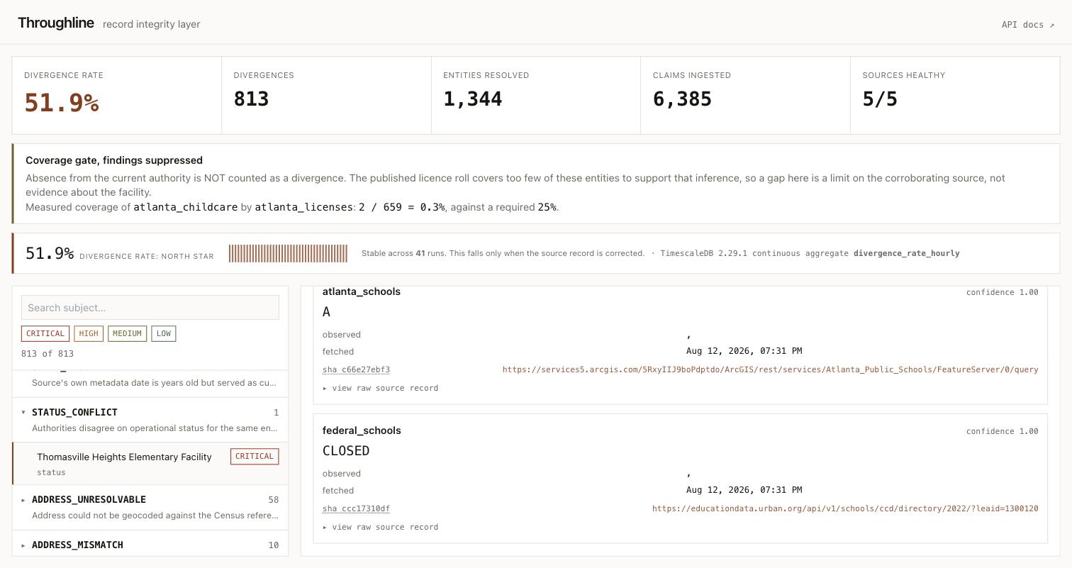Expand raw source record for atlanta_schools
This screenshot has width=1072, height=568.
point(381,388)
